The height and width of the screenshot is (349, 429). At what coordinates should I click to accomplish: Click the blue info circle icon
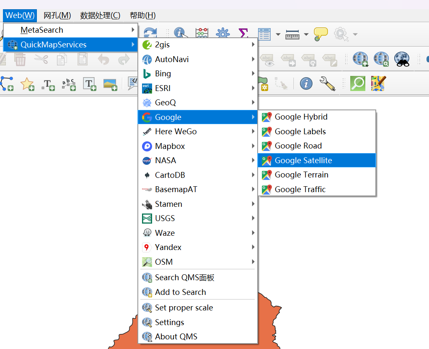[x=306, y=83]
